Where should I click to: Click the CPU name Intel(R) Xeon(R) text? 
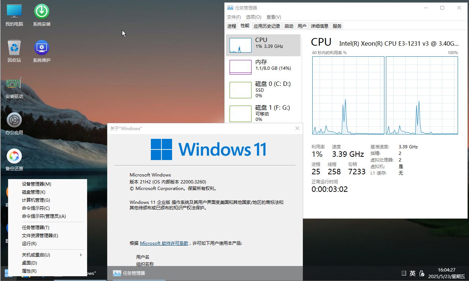(399, 43)
